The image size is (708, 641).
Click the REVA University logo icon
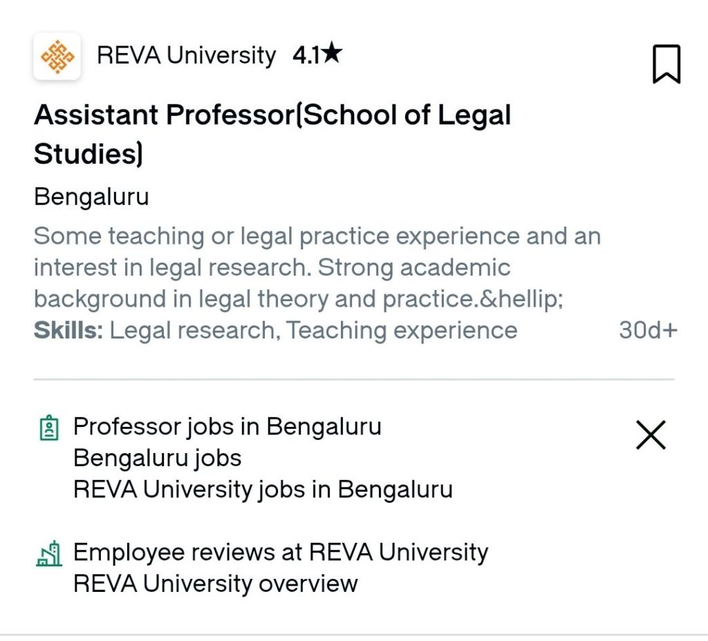[57, 56]
